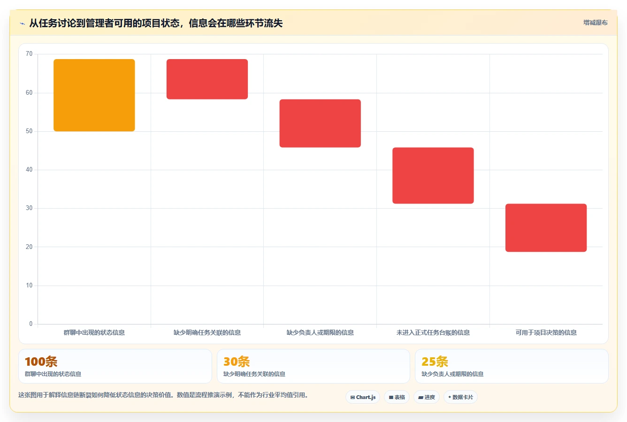This screenshot has height=422, width=627.
Task: Click the 数据卡片 chip
Action: 460,397
